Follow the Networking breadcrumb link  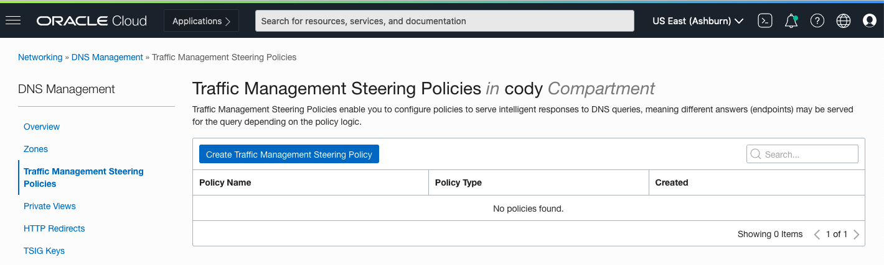40,57
